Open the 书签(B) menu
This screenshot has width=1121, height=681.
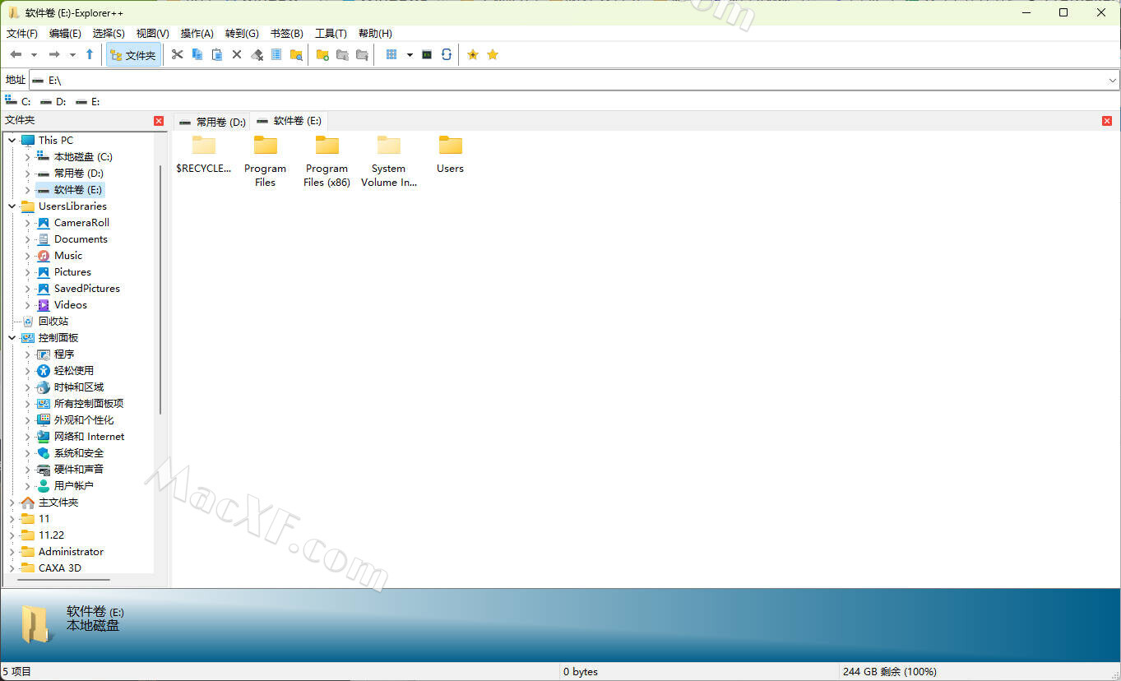286,34
